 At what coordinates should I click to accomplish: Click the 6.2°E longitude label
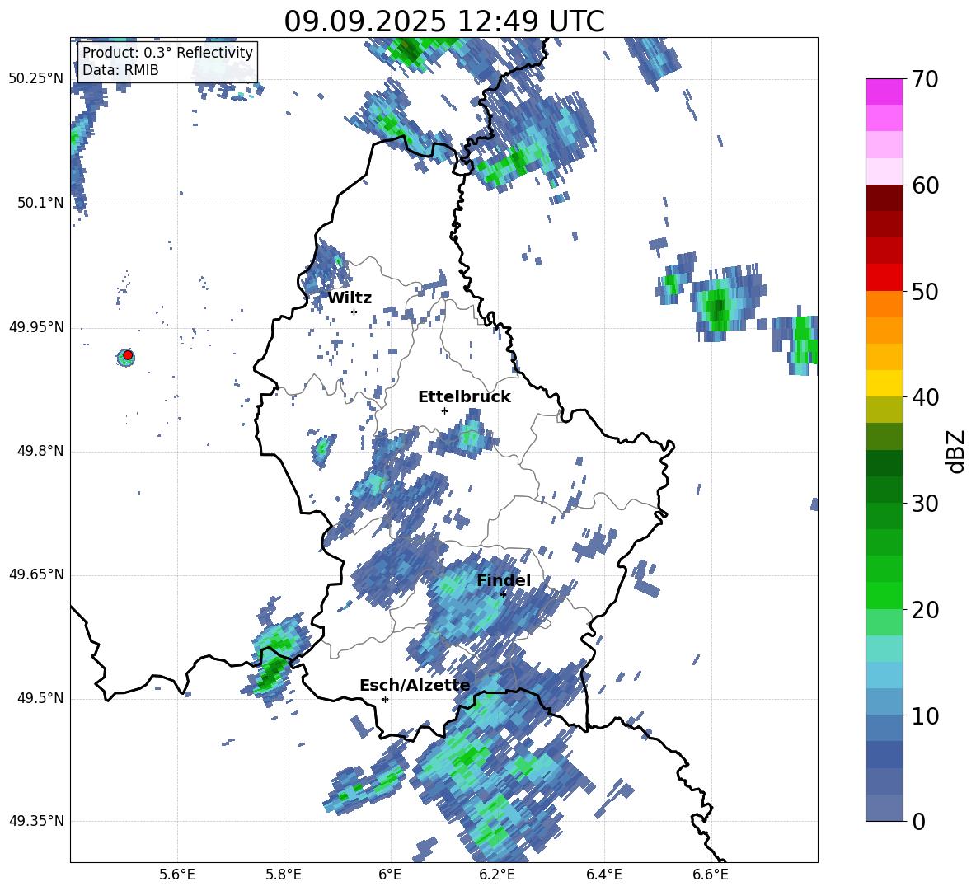click(x=497, y=875)
